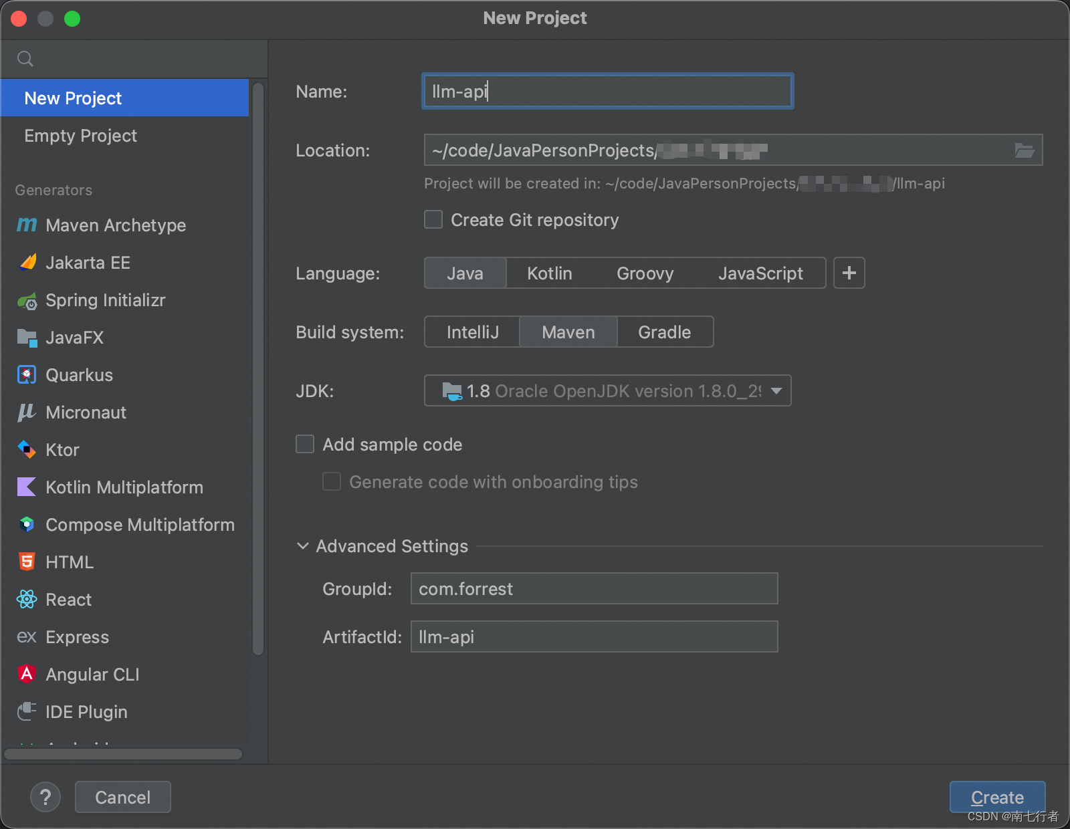This screenshot has width=1070, height=829.
Task: Click the Maven Archetype generator icon
Action: pos(27,225)
